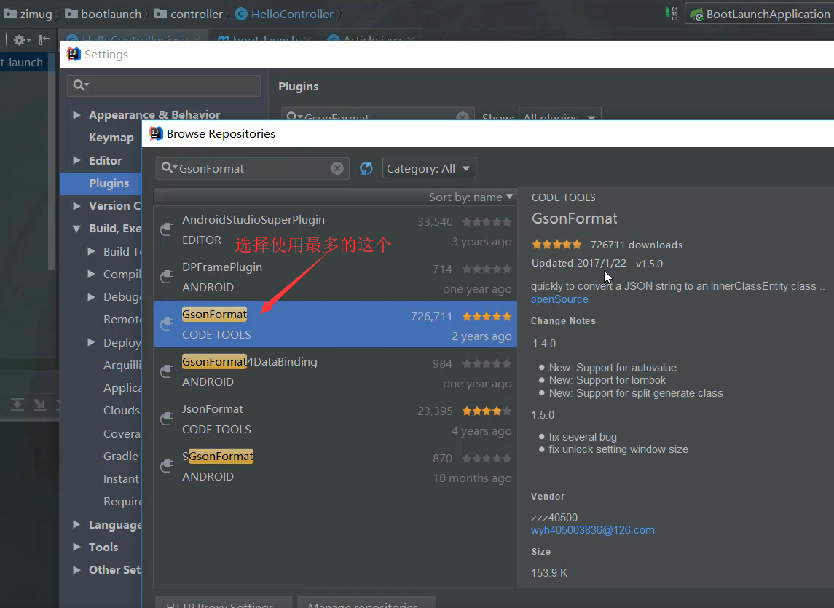
Task: Select the AndroidStudioSuperPlugin row
Action: [x=335, y=230]
